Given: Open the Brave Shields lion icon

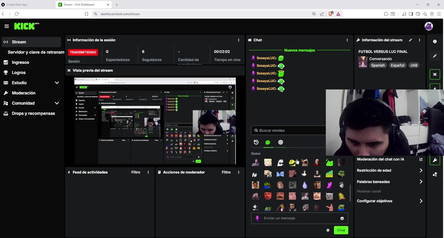Looking at the screenshot, I should point(331,14).
